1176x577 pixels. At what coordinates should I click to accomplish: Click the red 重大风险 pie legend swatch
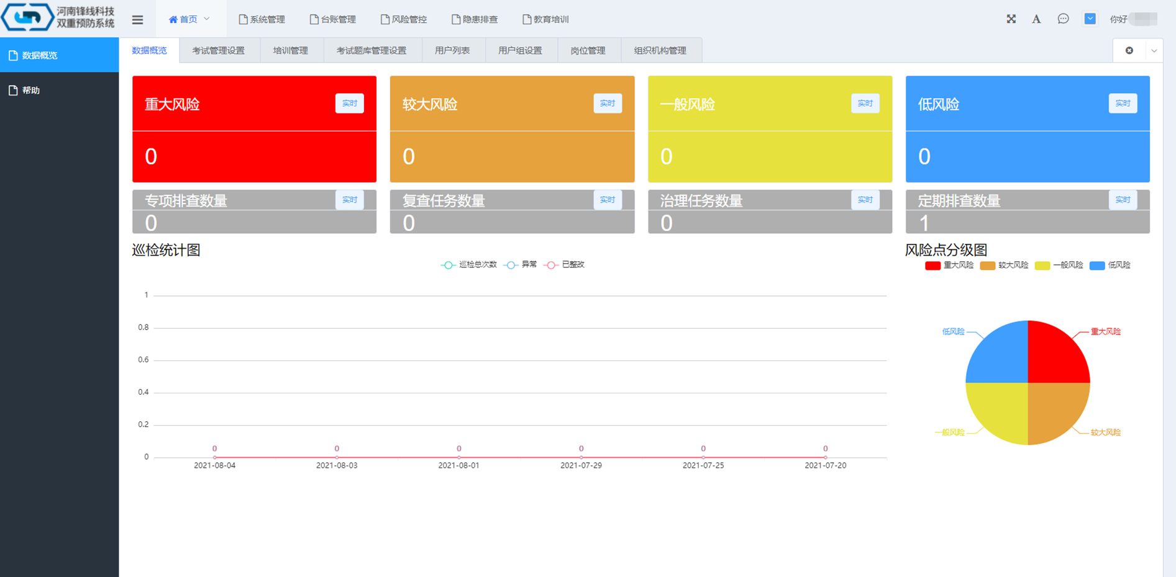coord(932,266)
